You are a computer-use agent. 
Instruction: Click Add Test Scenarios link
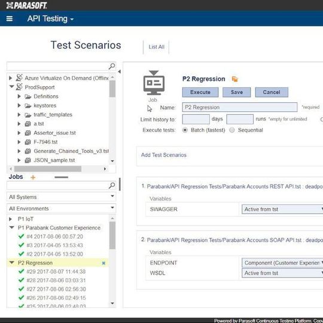click(x=164, y=155)
